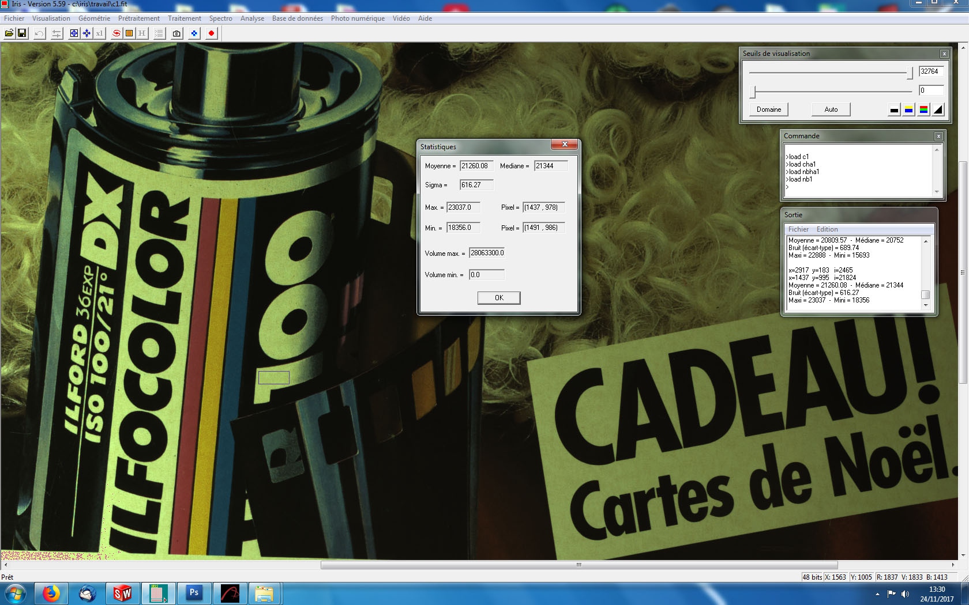Close the Seuils de visualisation panel
The height and width of the screenshot is (605, 969).
point(944,54)
